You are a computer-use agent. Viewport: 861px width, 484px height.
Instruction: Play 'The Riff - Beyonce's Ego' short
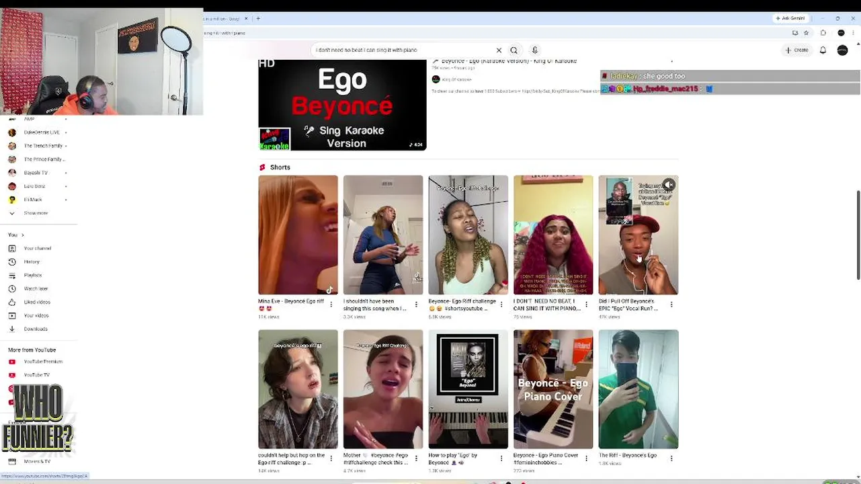coord(639,389)
